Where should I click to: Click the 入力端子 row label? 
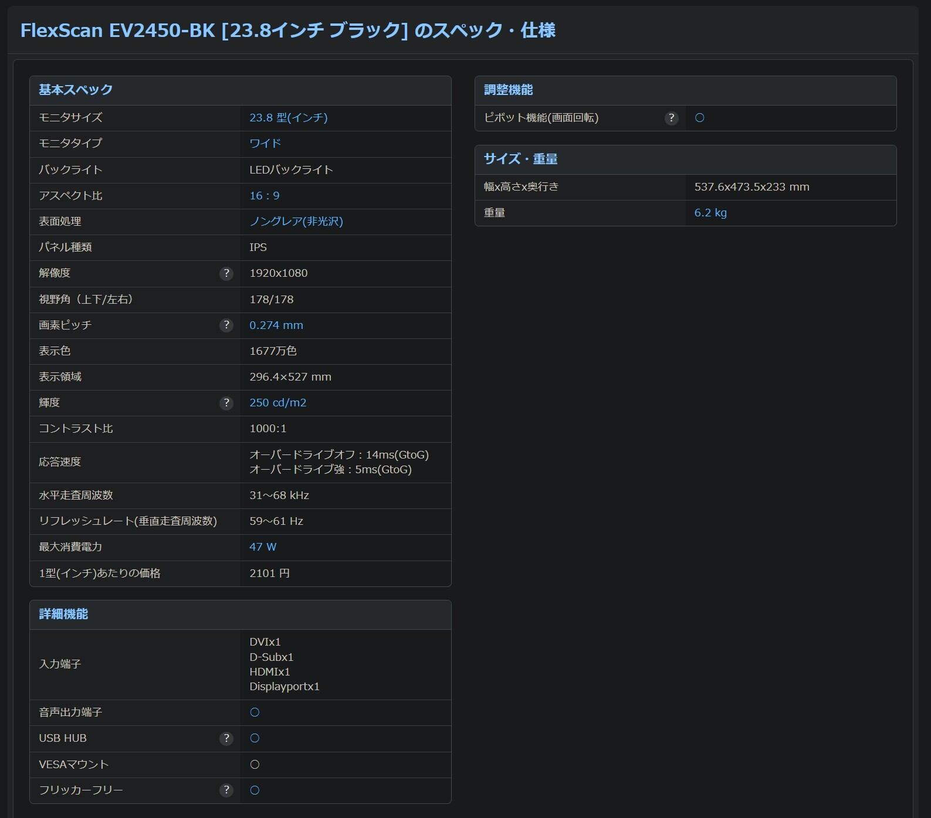[x=60, y=664]
